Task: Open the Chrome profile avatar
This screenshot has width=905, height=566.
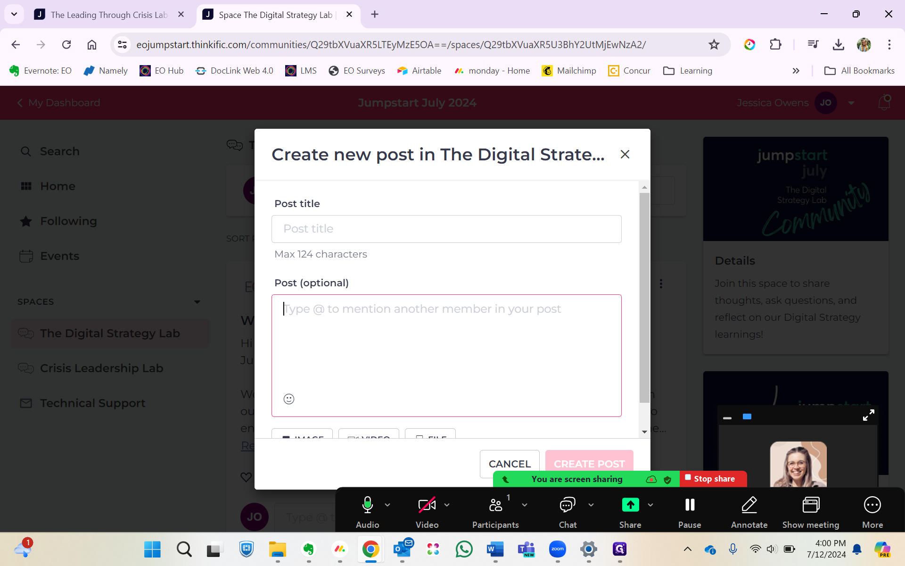Action: coord(864,44)
